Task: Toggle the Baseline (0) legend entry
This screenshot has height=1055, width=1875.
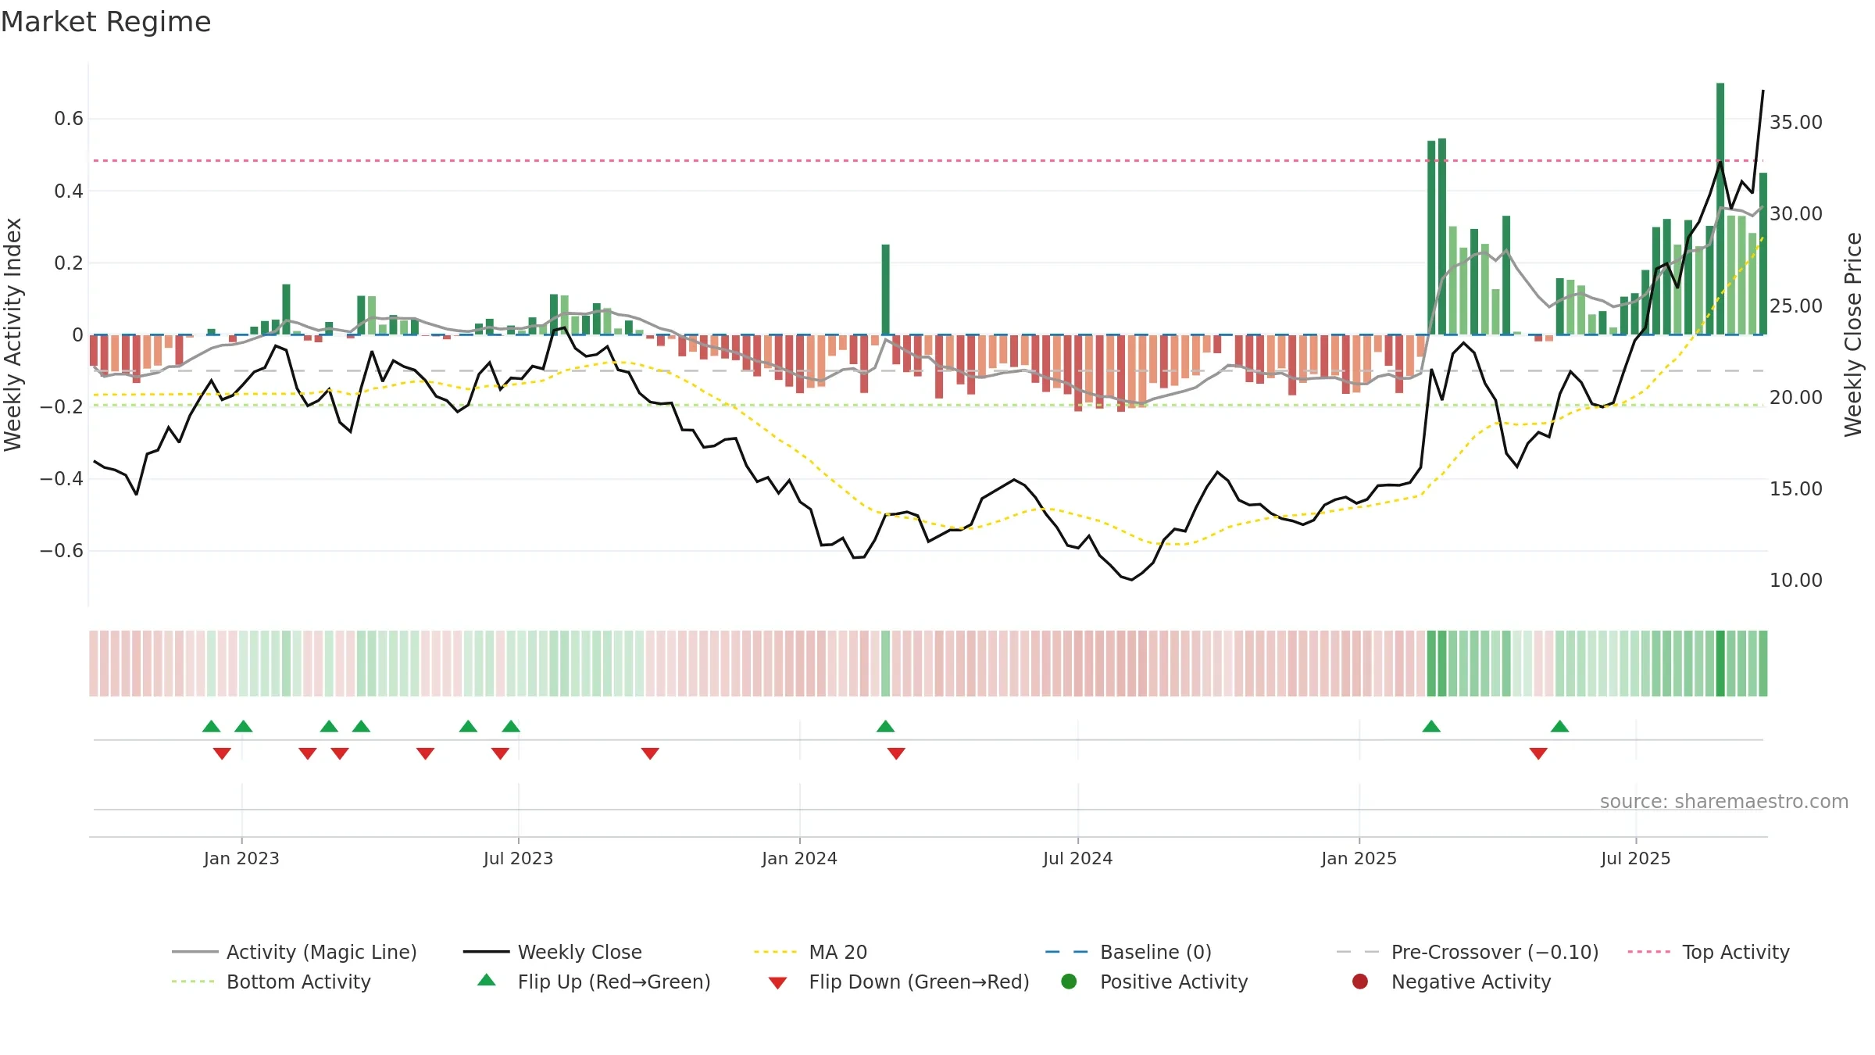Action: [x=1128, y=952]
